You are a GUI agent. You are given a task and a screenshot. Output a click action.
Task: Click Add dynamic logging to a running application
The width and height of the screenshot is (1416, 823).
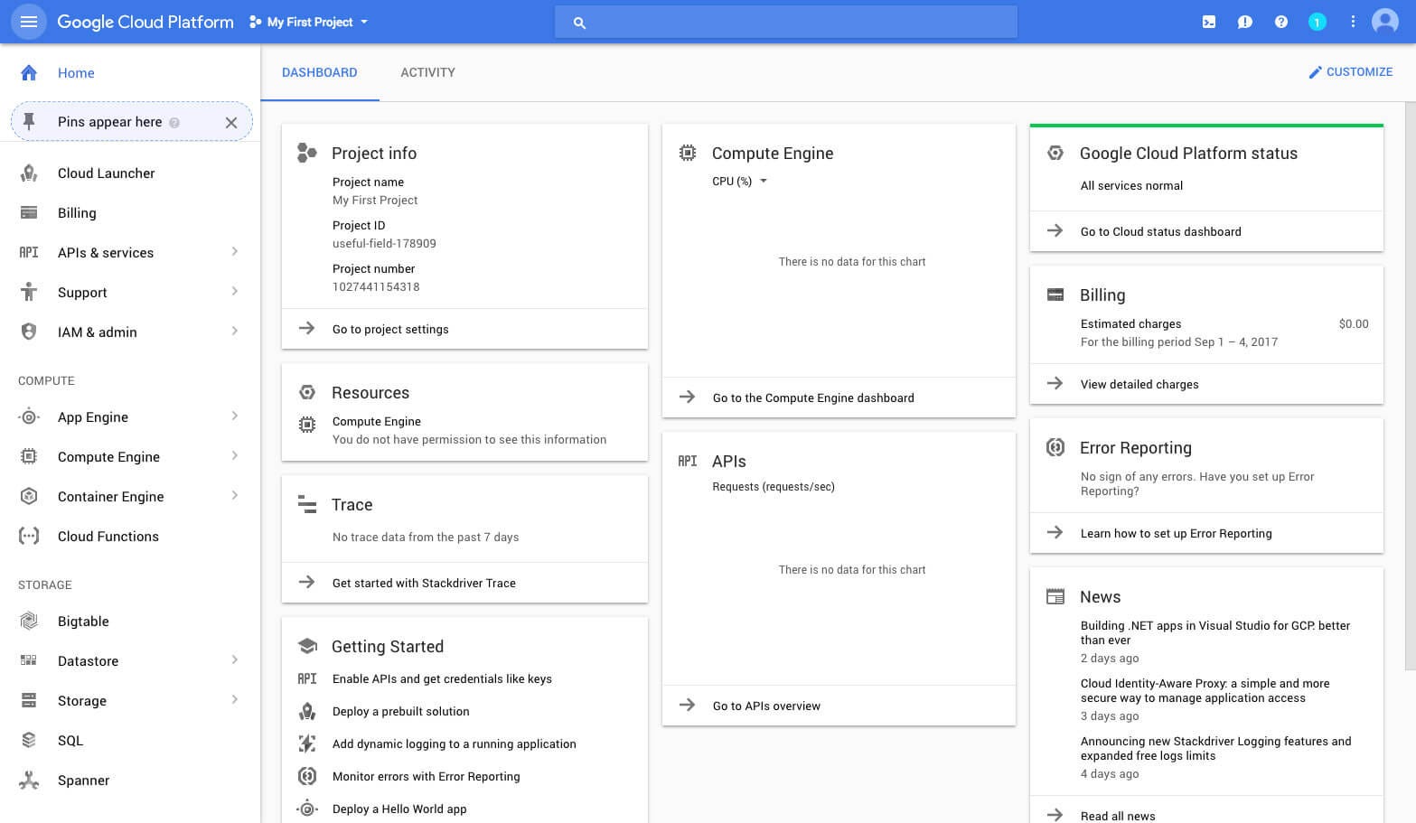(x=454, y=744)
